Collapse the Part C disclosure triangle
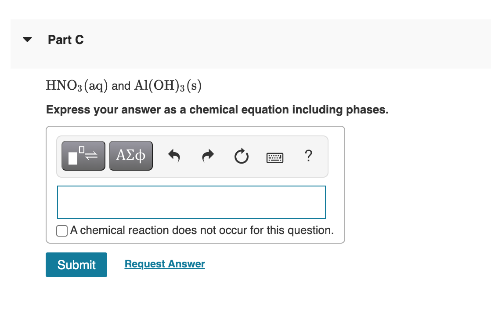 click(x=28, y=40)
